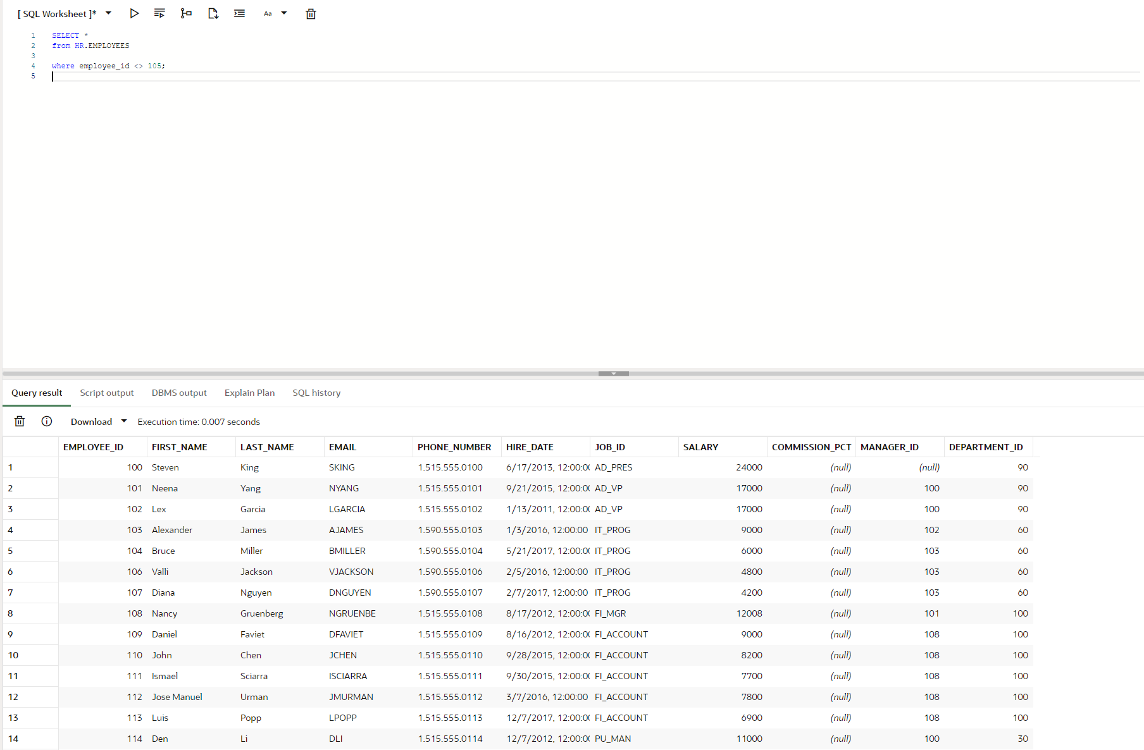This screenshot has height=750, width=1144.
Task: Switch to the Query result tab
Action: point(37,393)
